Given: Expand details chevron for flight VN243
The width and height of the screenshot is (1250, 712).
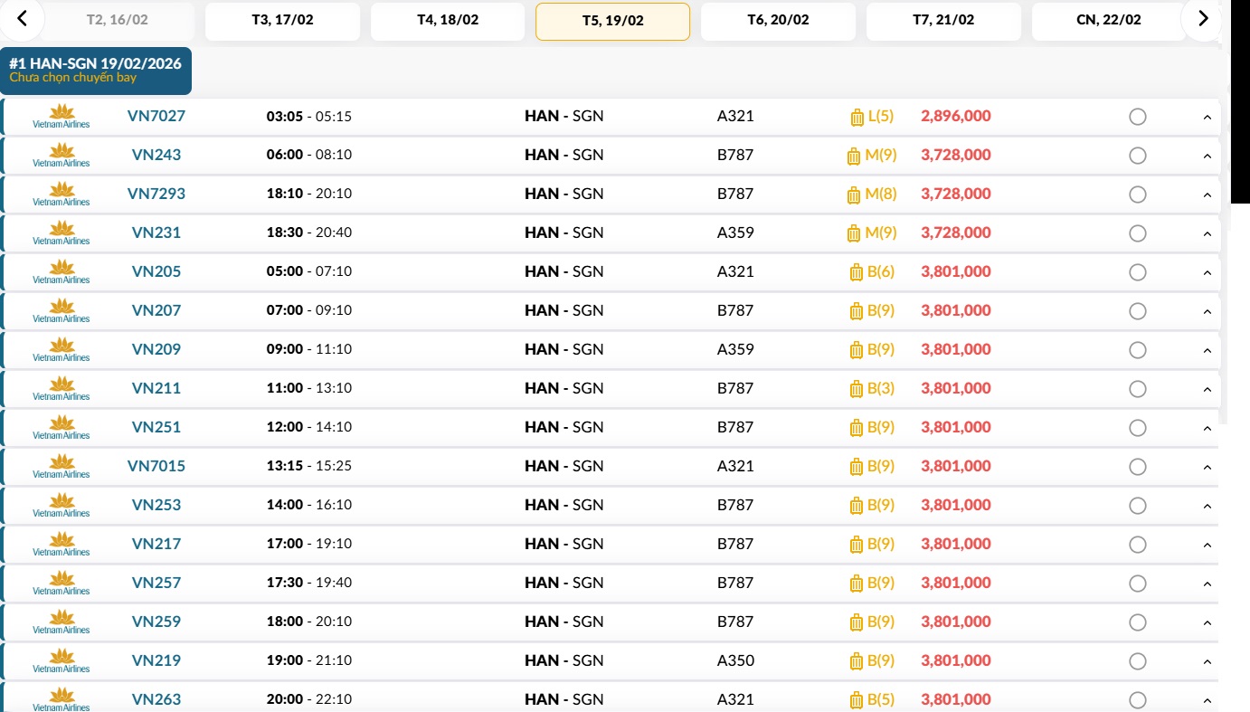Looking at the screenshot, I should pyautogui.click(x=1207, y=156).
